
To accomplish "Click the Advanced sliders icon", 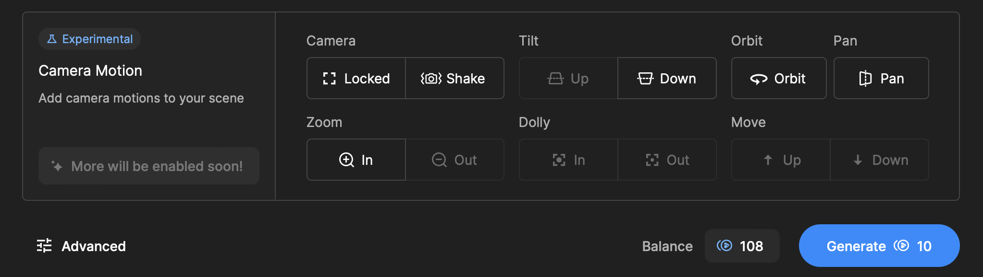I will coord(44,246).
